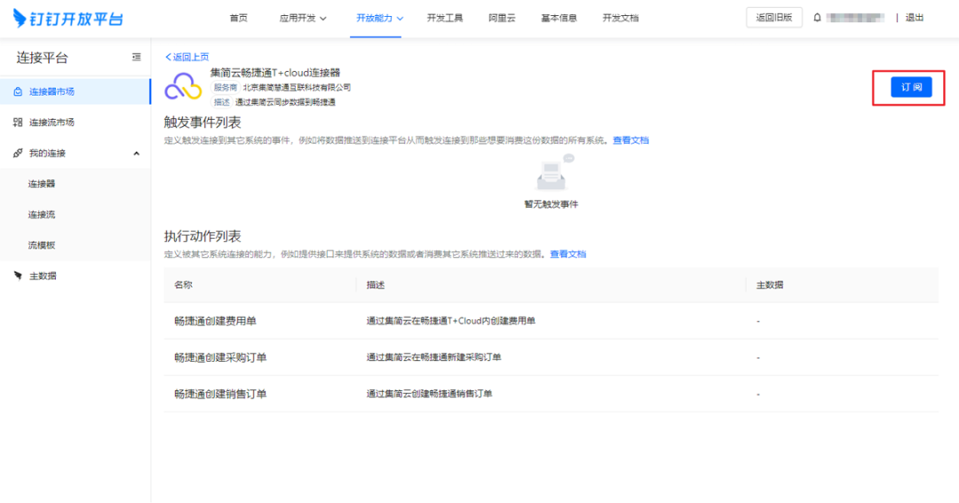Collapse the 我的连接 section chevron

coord(137,153)
